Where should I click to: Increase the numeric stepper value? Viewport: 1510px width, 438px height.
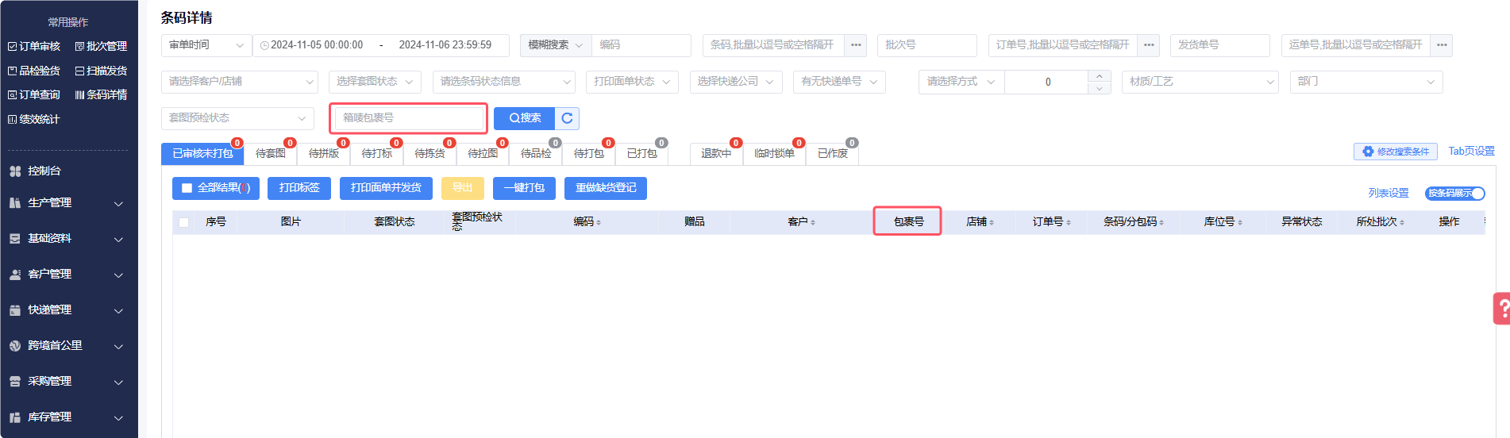pos(1099,76)
